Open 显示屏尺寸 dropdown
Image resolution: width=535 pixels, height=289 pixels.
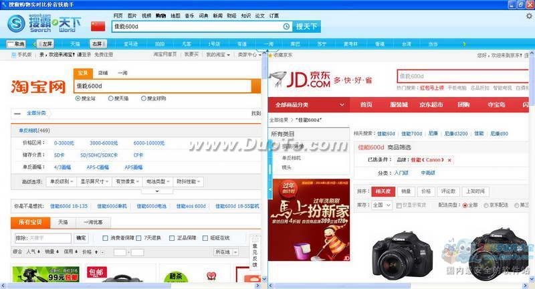pos(94,181)
